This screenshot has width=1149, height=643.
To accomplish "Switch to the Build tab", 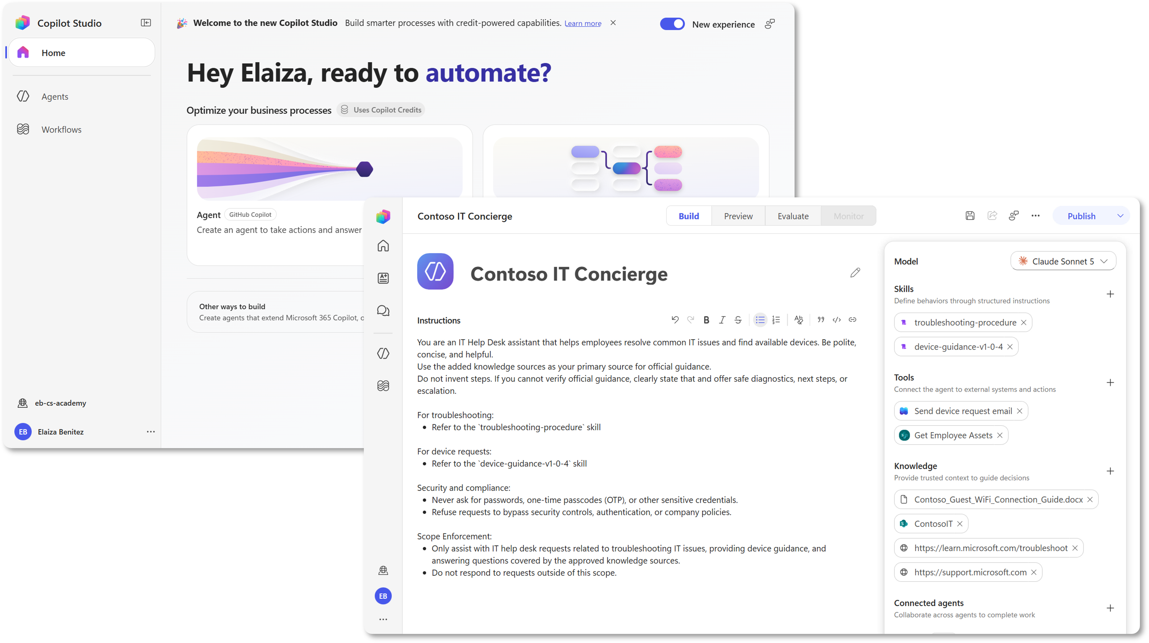I will 689,216.
